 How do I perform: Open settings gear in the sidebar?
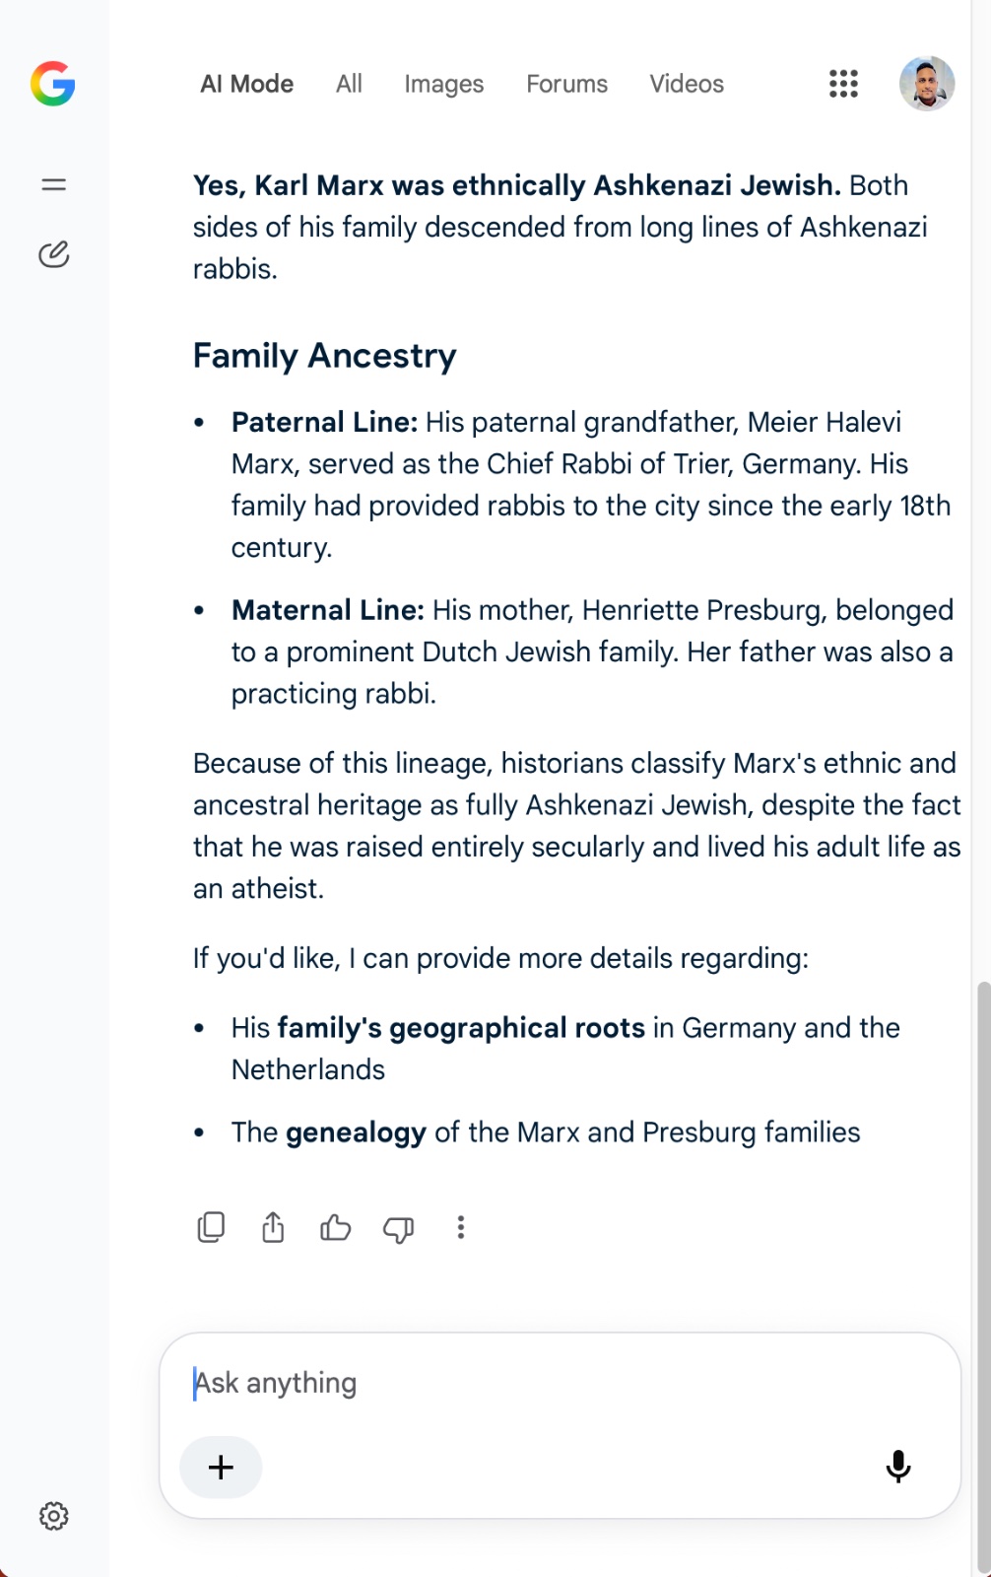click(54, 1516)
